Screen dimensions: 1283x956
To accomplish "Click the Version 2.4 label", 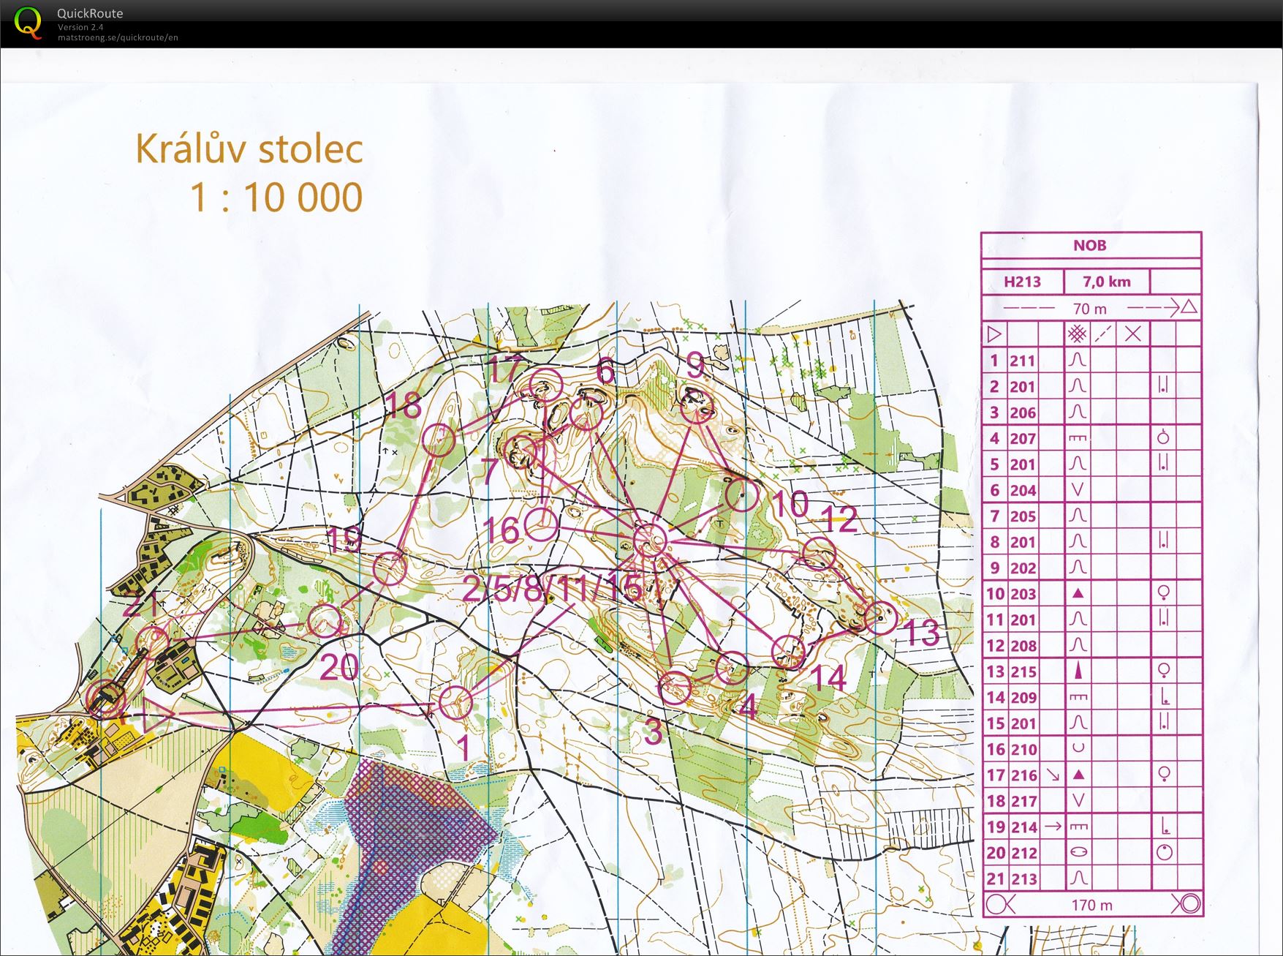I will click(80, 28).
